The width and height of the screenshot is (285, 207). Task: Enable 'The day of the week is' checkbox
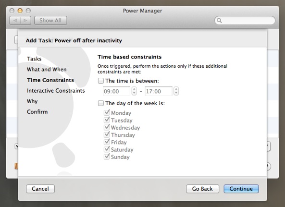click(x=101, y=103)
